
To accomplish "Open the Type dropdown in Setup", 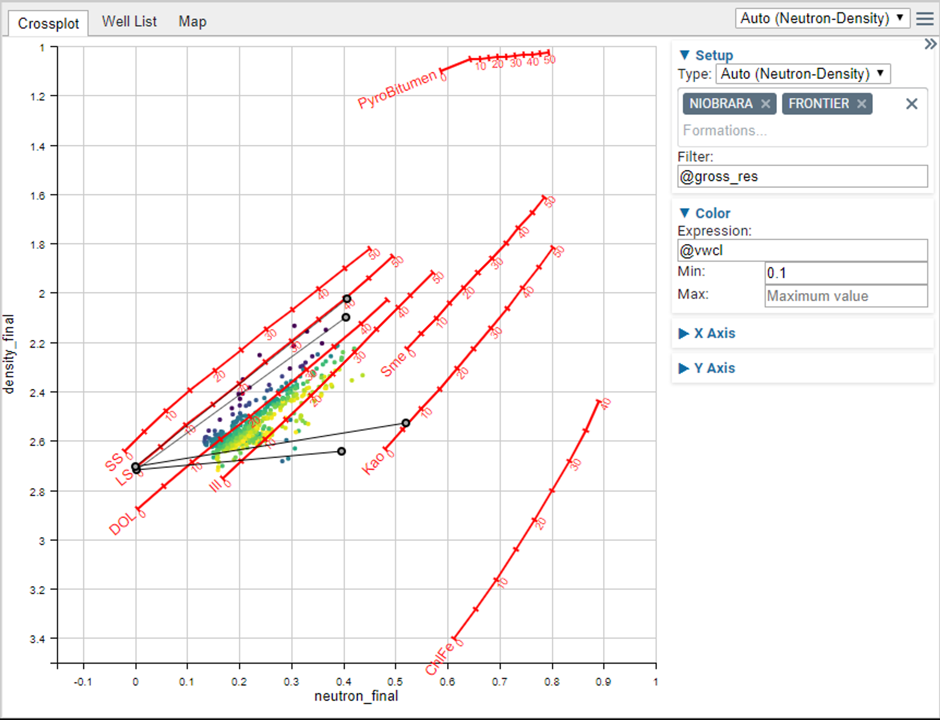I will [802, 74].
